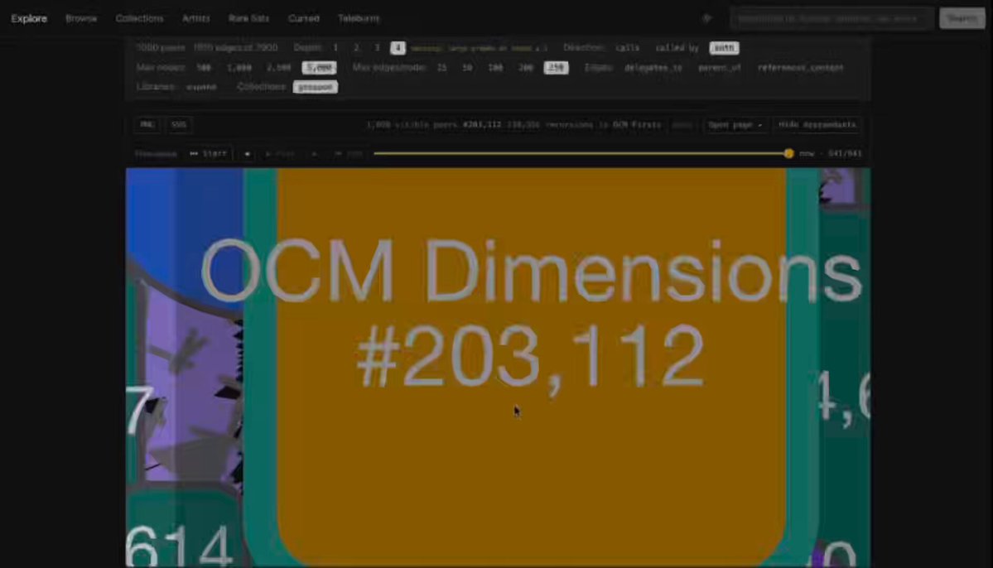Screen dimensions: 993x568
Task: Click the theme toggle icon beside the search box
Action: click(706, 18)
